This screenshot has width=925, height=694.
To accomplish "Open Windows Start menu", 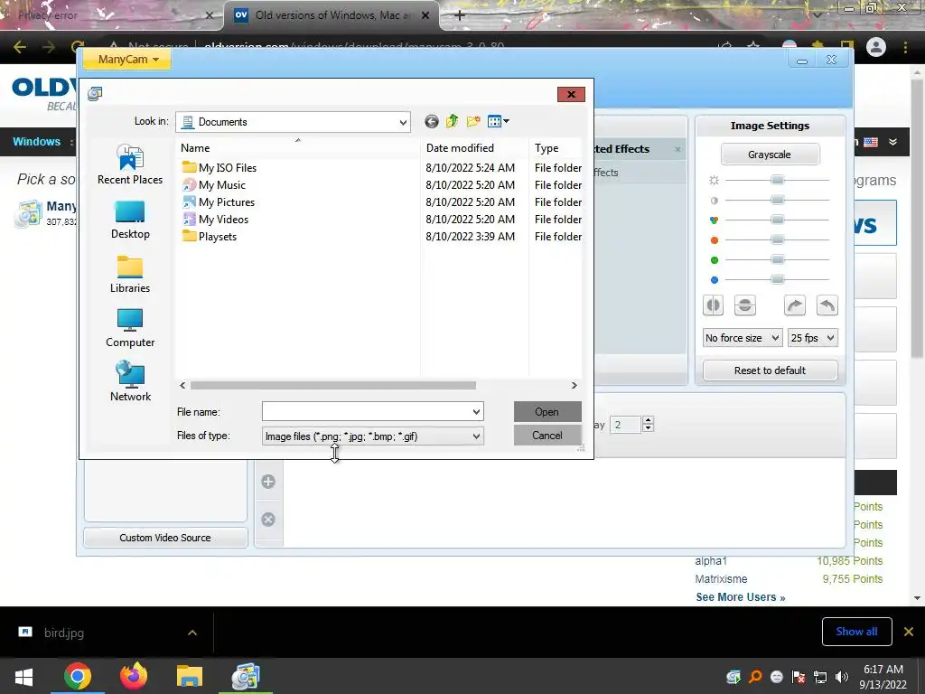I will [23, 676].
